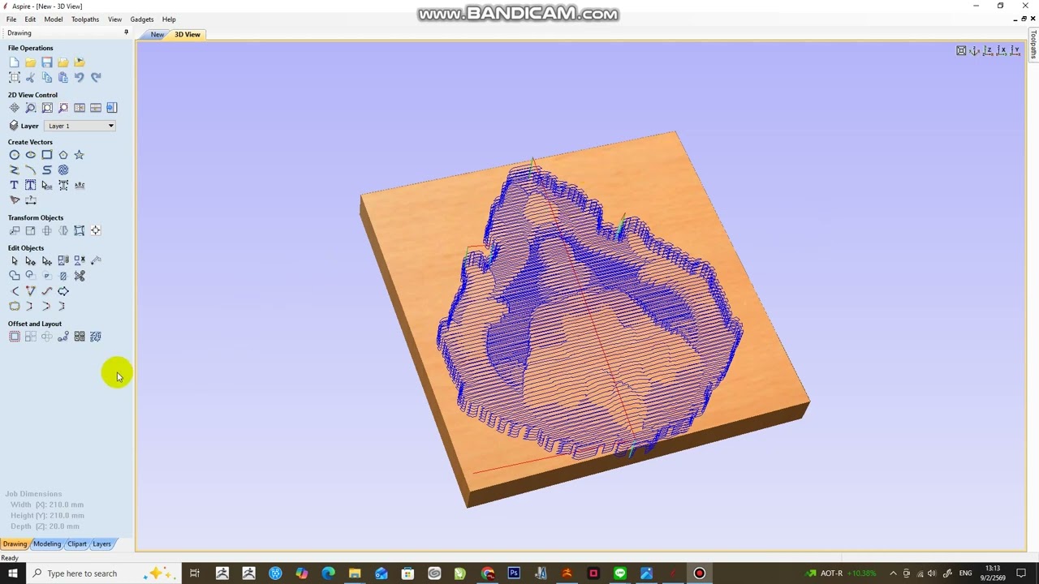This screenshot has height=584, width=1039.
Task: Select the Draw Rectangle tool
Action: coord(46,155)
